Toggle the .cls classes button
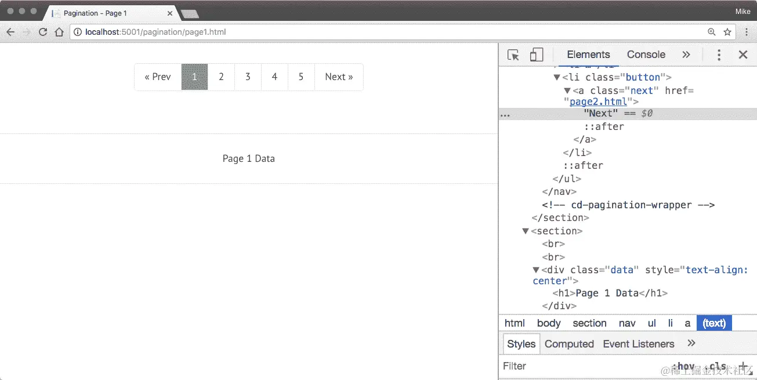Viewport: 757px width, 380px height. pyautogui.click(x=715, y=366)
